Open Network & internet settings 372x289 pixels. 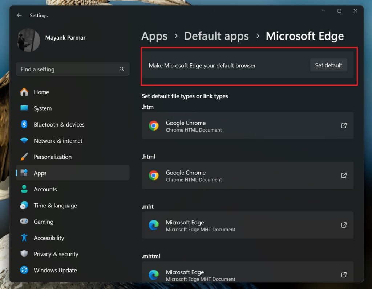click(58, 141)
